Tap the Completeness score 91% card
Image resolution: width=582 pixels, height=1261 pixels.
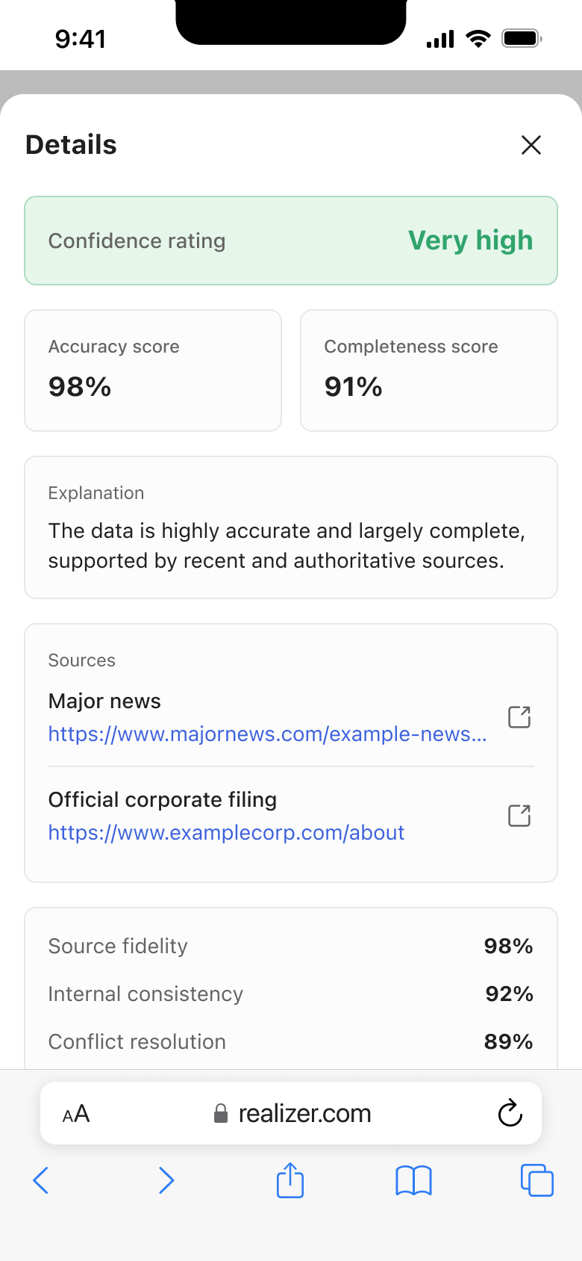coord(428,371)
